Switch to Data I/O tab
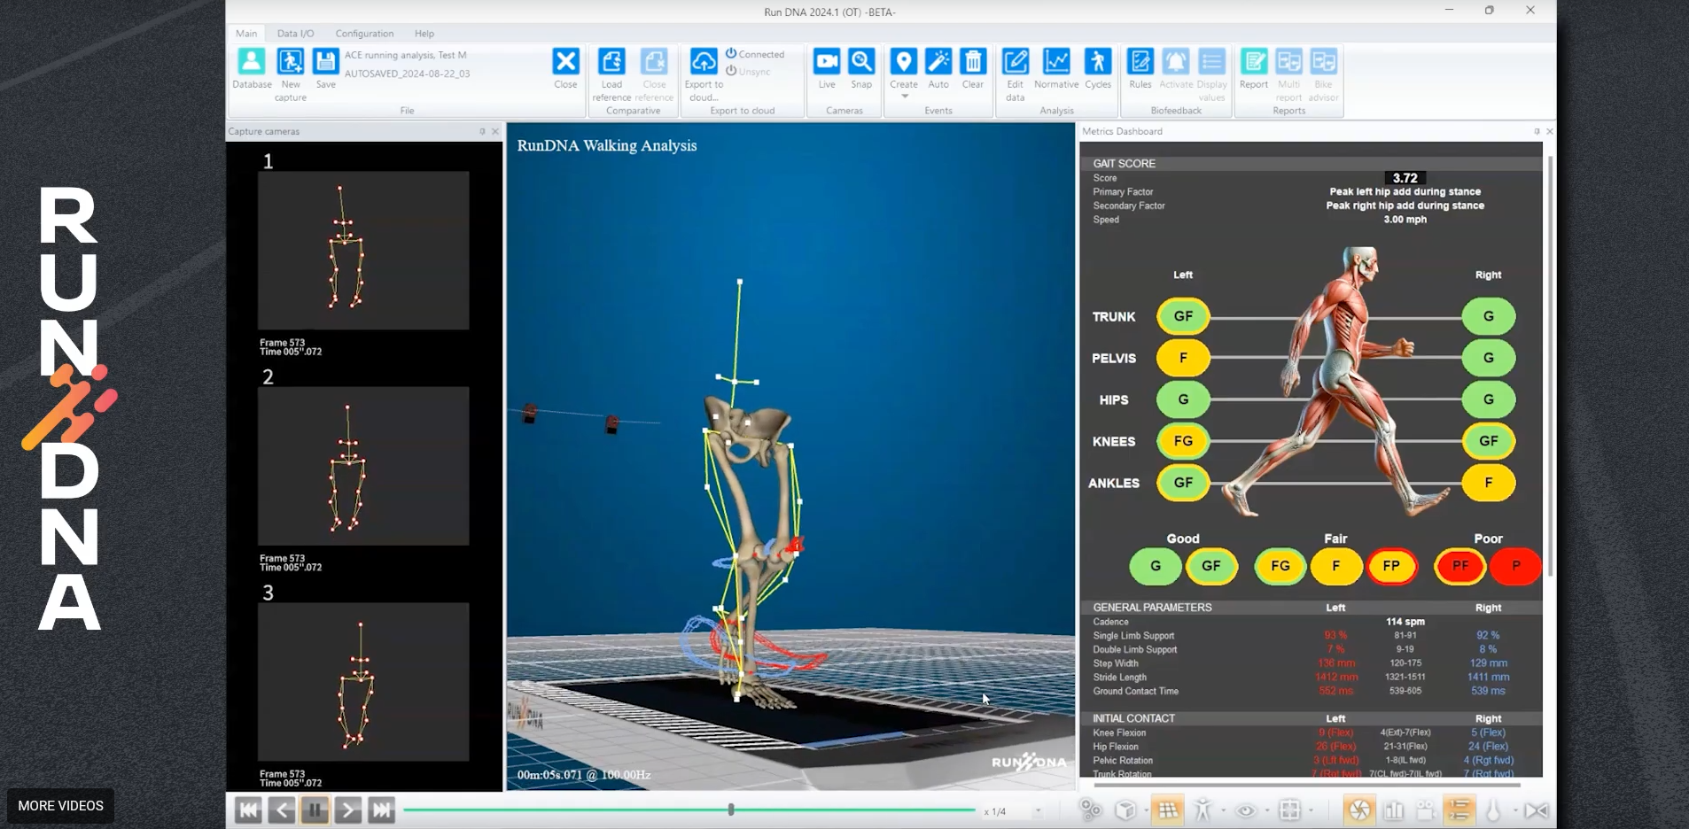Viewport: 1689px width, 829px height. point(295,34)
